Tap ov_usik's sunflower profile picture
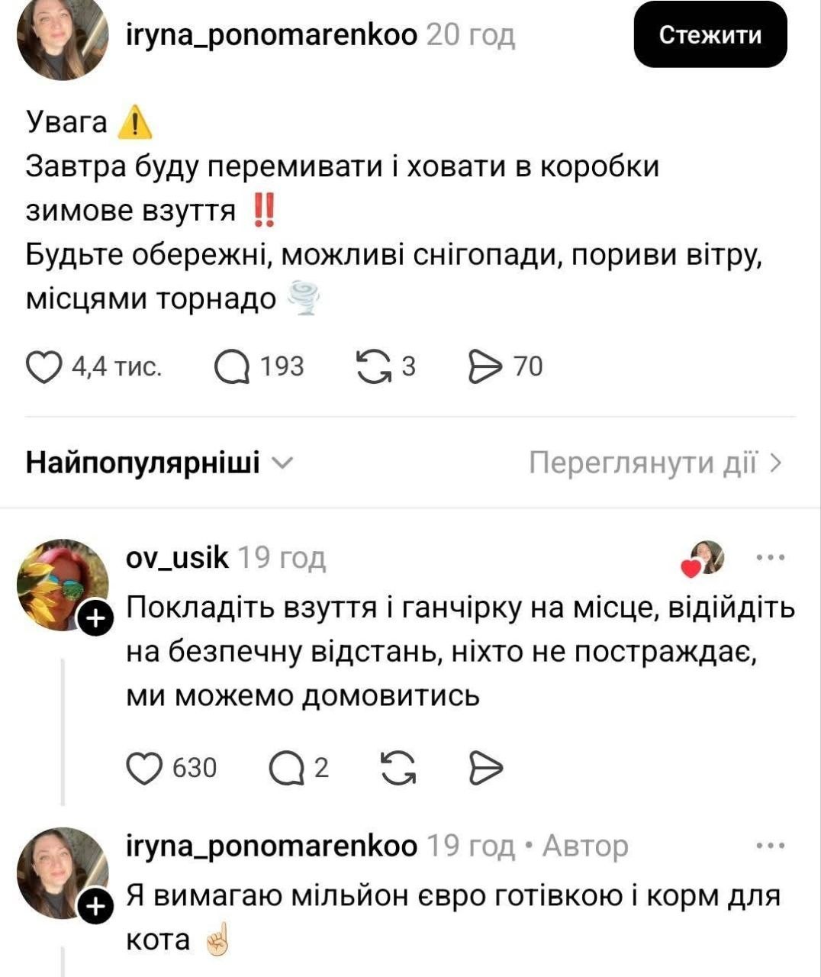This screenshot has height=977, width=821. point(61,584)
